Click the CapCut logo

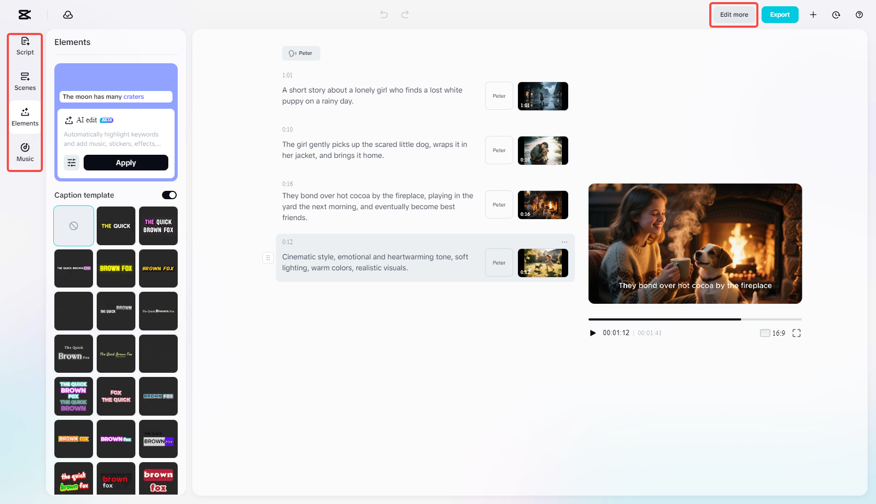coord(24,15)
